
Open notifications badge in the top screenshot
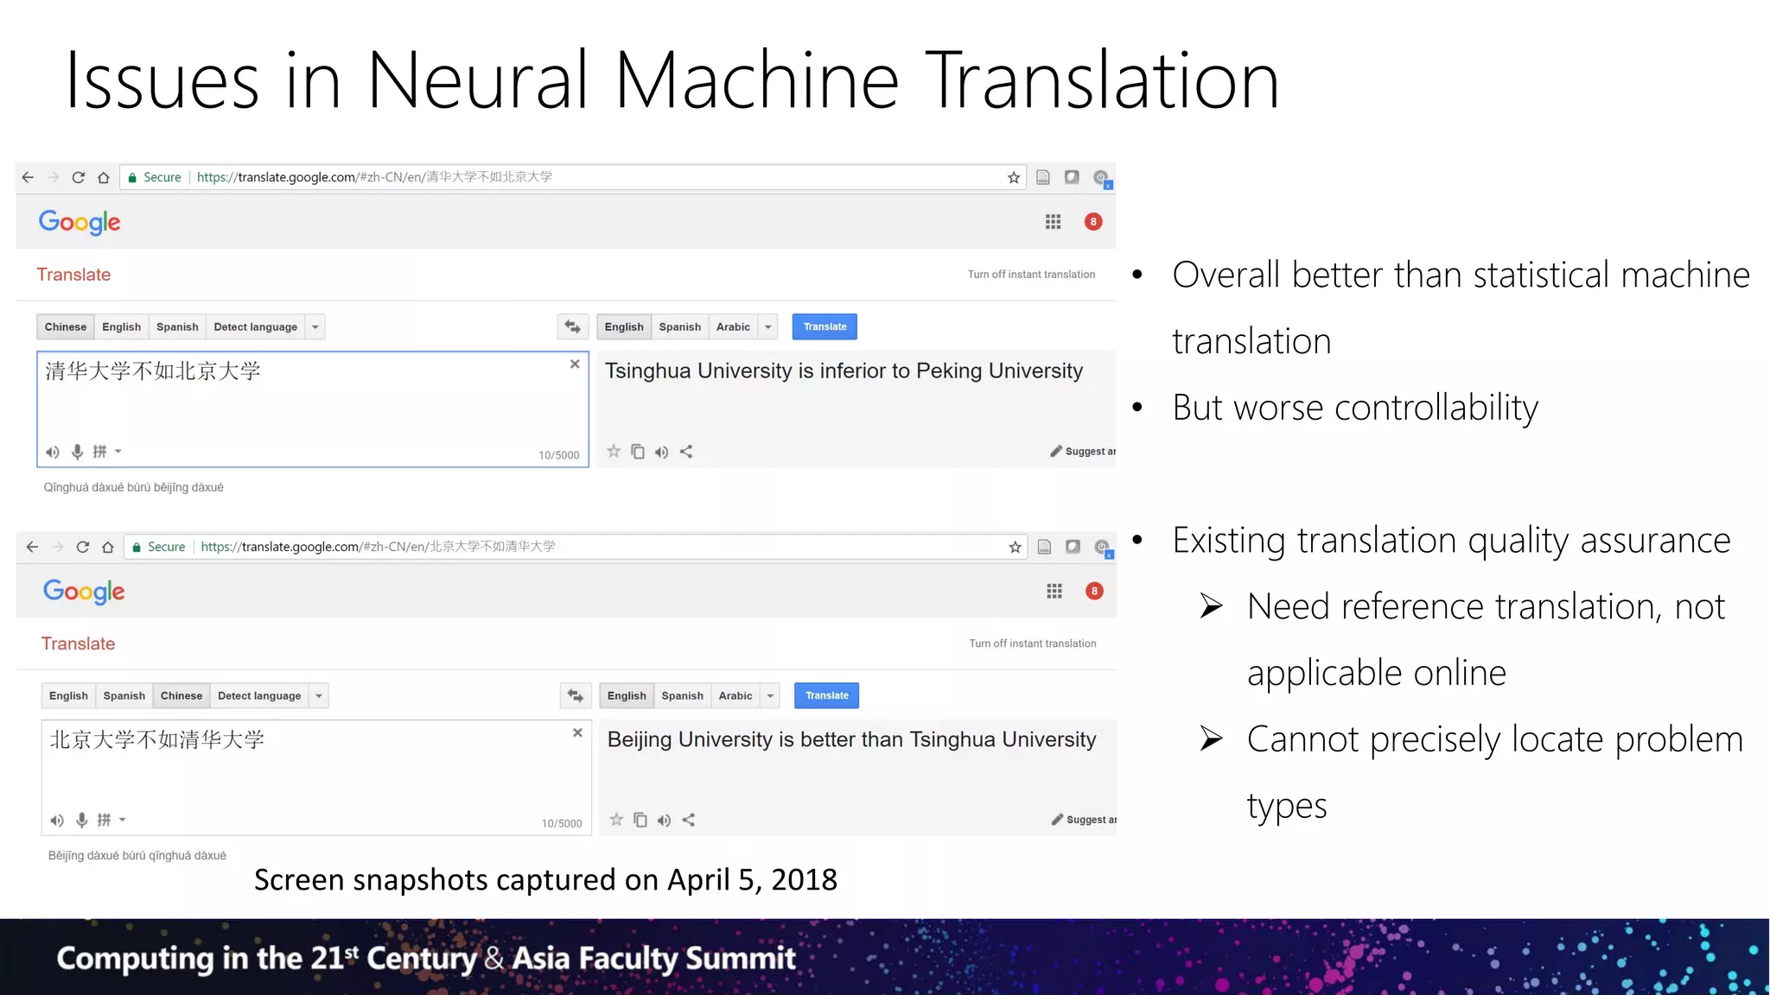pos(1093,222)
